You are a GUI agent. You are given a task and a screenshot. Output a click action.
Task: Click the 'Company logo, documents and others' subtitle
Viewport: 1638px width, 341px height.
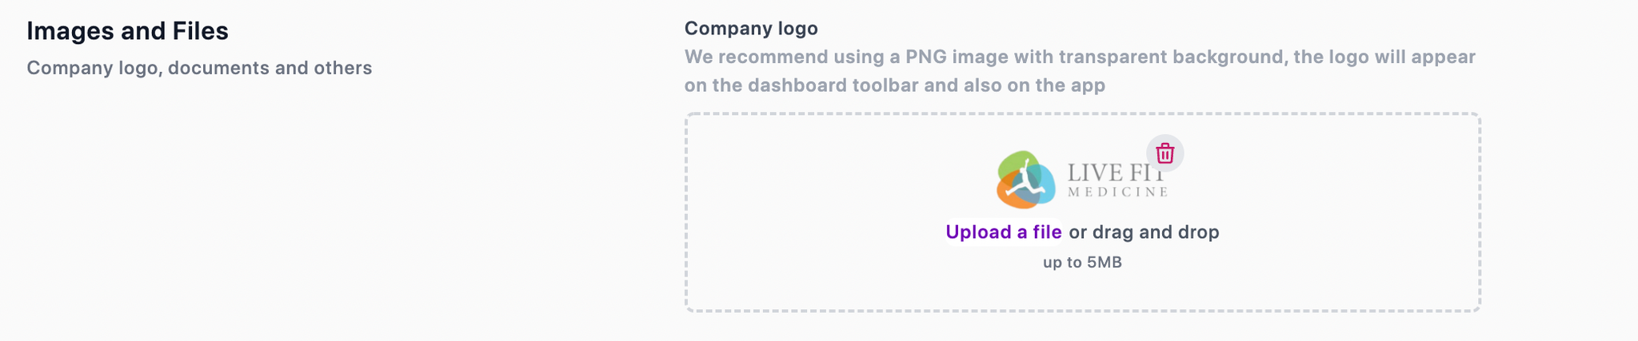coord(199,68)
